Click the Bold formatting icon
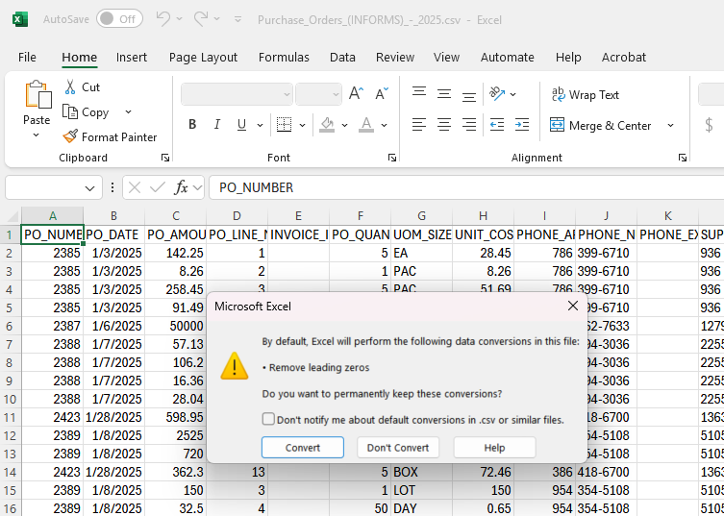 [192, 125]
